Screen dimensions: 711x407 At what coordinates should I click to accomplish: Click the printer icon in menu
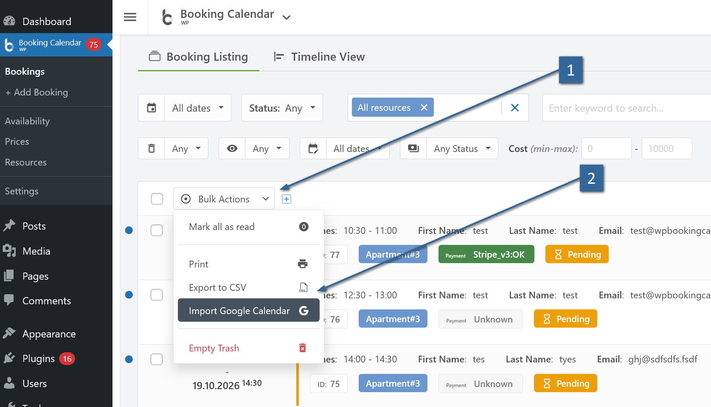(303, 264)
